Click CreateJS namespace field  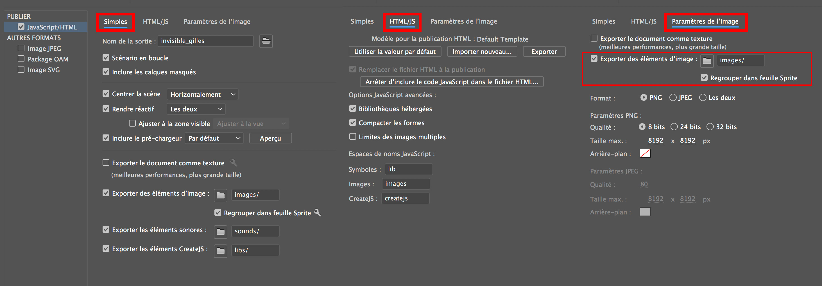(x=405, y=198)
